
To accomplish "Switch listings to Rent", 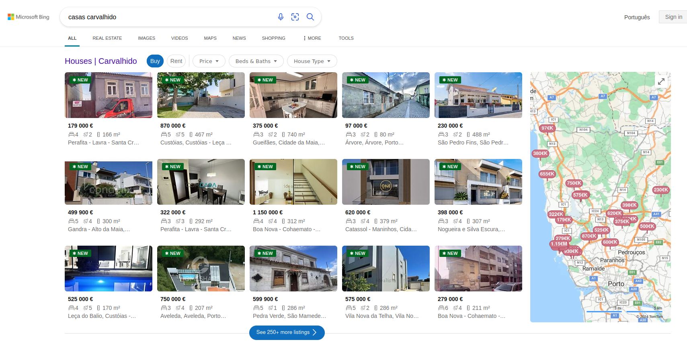I will coord(176,61).
